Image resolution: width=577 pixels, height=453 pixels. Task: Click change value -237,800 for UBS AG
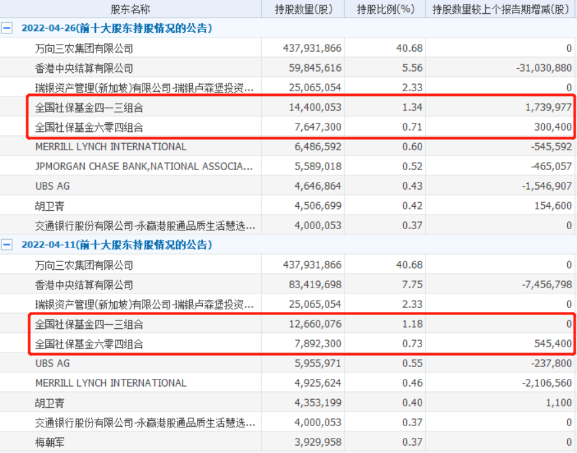[x=551, y=364]
